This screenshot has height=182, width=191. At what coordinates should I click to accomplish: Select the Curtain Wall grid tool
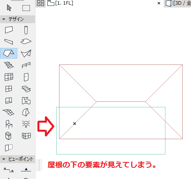pyautogui.click(x=9, y=77)
